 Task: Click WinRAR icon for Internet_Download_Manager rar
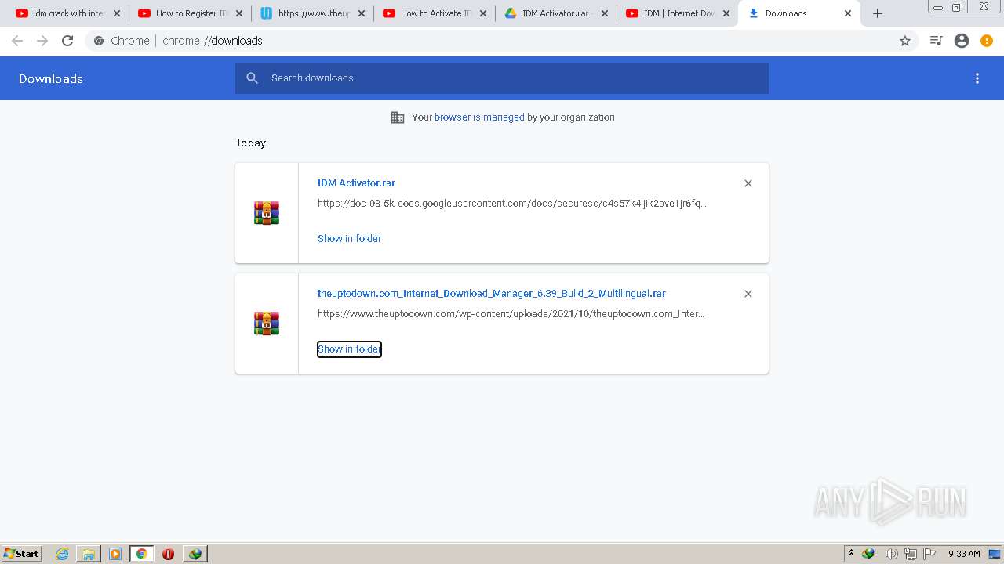point(267,324)
